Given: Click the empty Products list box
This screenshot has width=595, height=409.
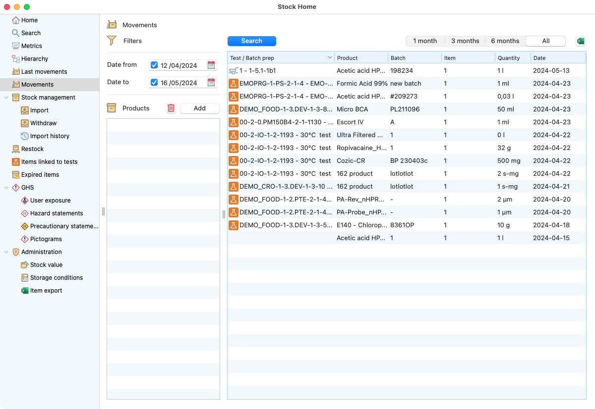Looking at the screenshot, I should click(163, 259).
